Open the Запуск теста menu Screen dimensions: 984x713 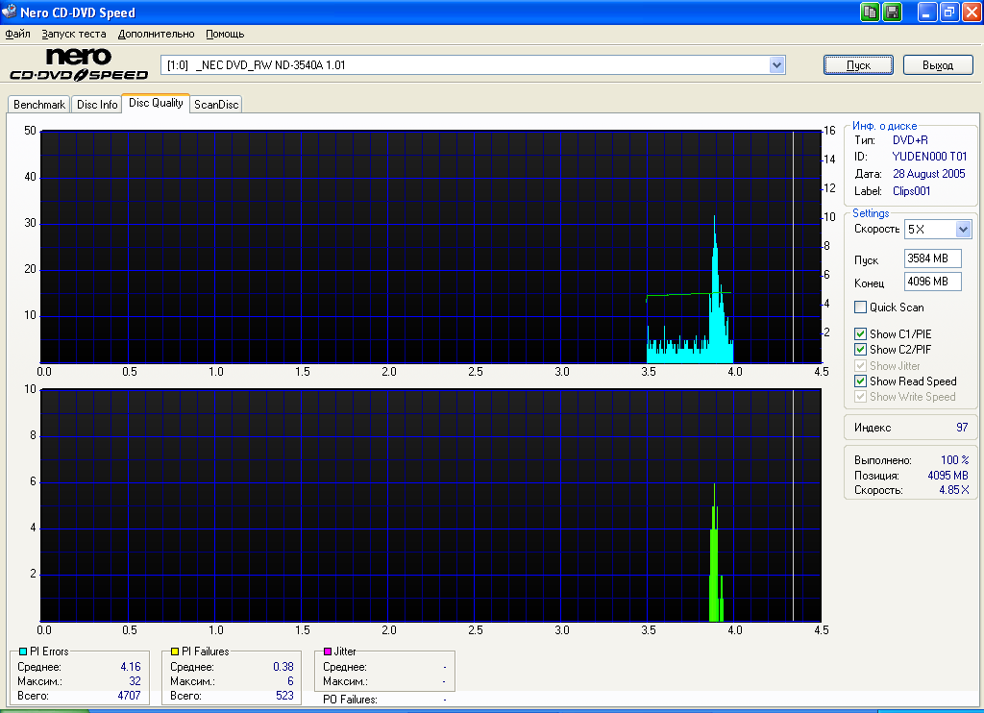coord(74,34)
